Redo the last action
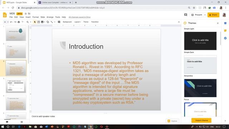 click(15, 22)
